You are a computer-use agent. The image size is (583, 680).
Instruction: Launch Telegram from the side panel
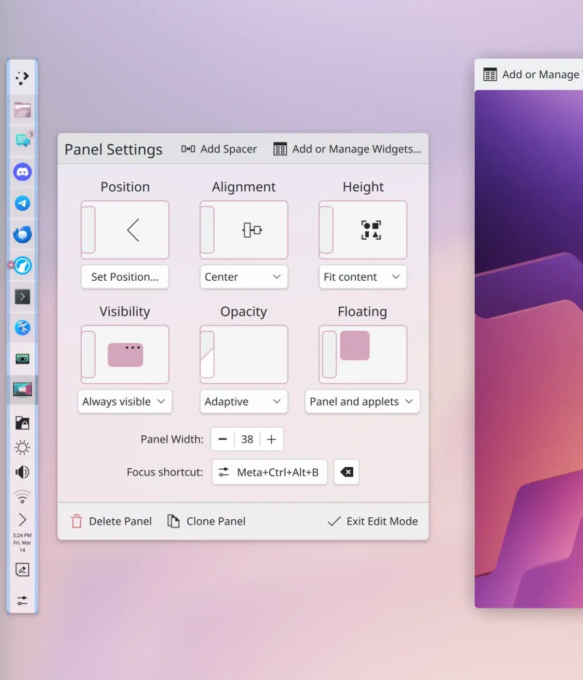(22, 203)
